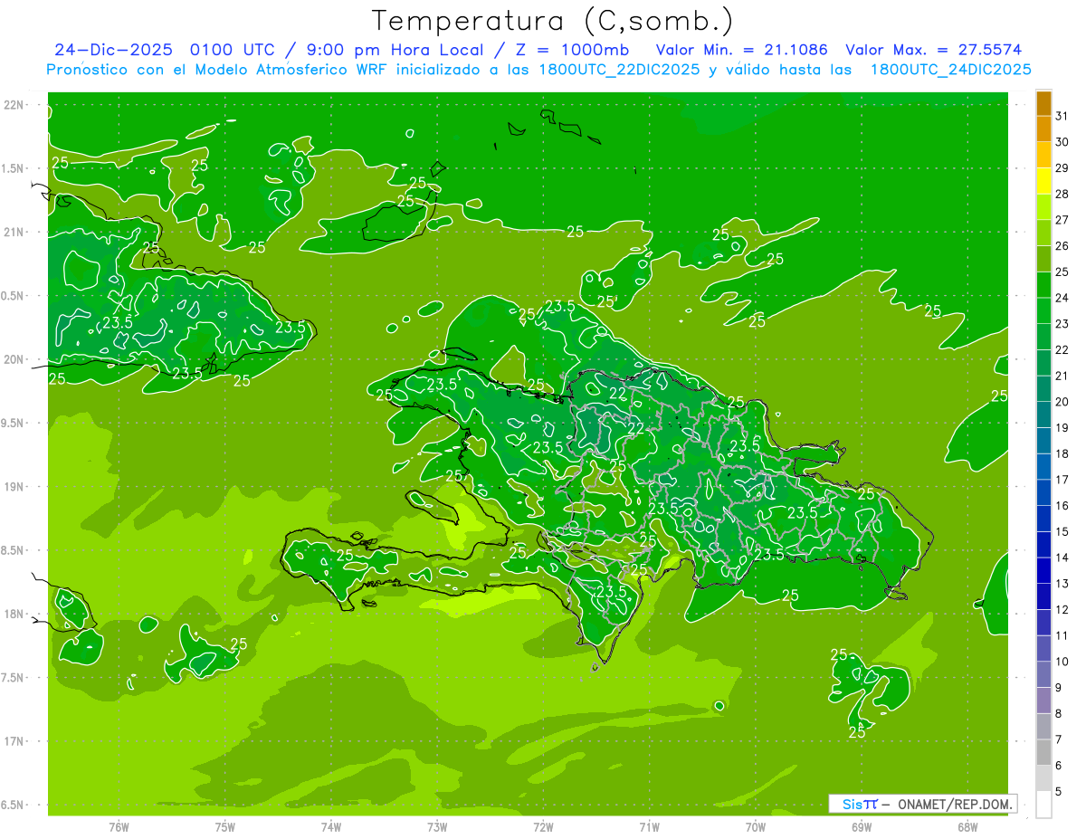Screen dimensions: 1086x839
Task: Click legend value label 18
Action: 1062,453
